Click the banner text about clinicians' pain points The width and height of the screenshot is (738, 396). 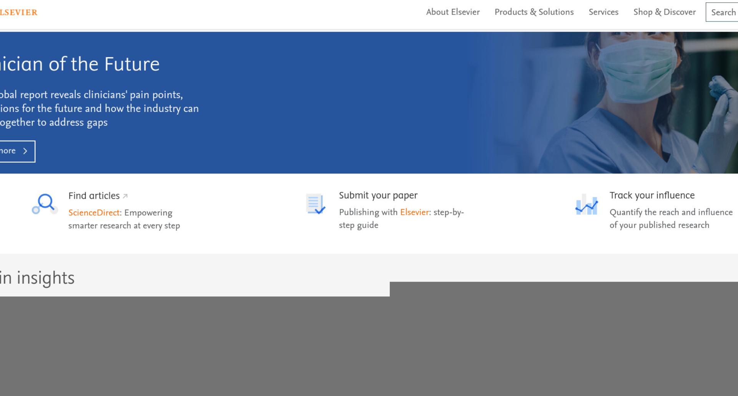[99, 109]
